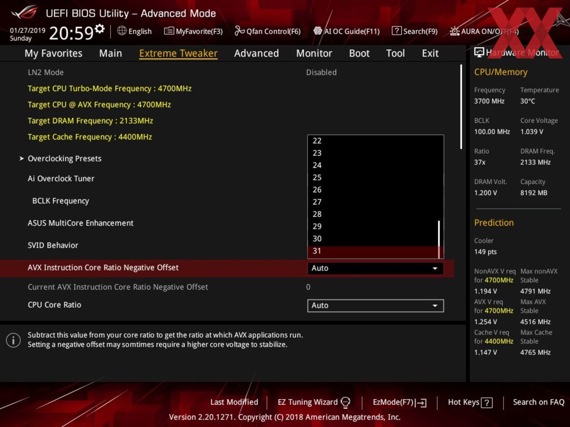The height and width of the screenshot is (427, 570).
Task: Select the CPU Core Ratio label
Action: pos(54,305)
